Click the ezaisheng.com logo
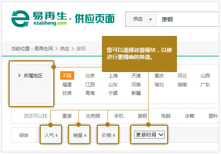This screenshot has width=221, height=154. point(40,19)
